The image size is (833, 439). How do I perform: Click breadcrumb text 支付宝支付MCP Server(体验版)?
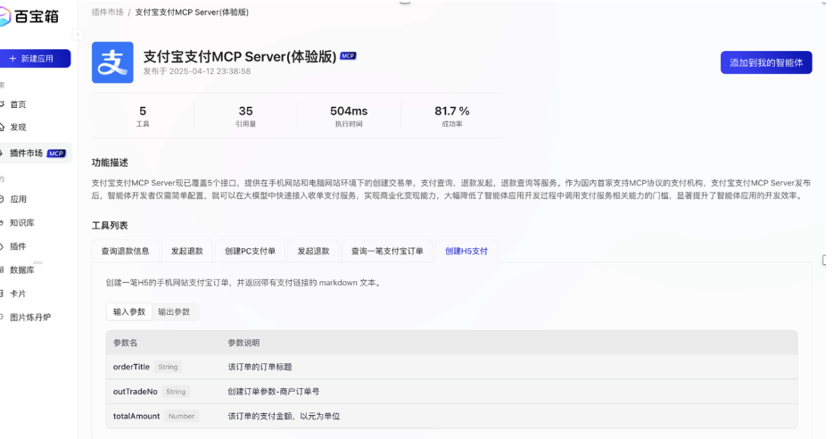(x=192, y=12)
